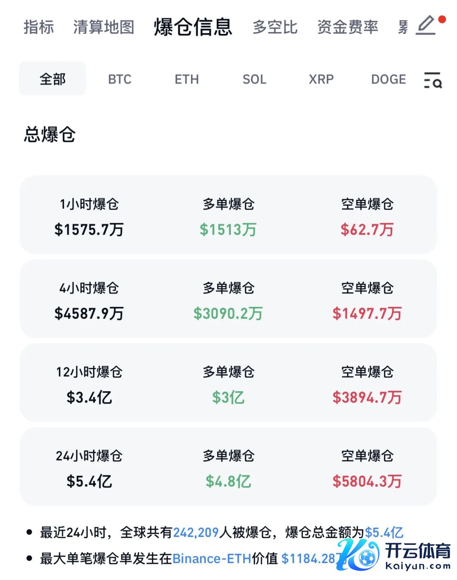Open the 清算地图 tab
457x580 pixels.
[104, 27]
